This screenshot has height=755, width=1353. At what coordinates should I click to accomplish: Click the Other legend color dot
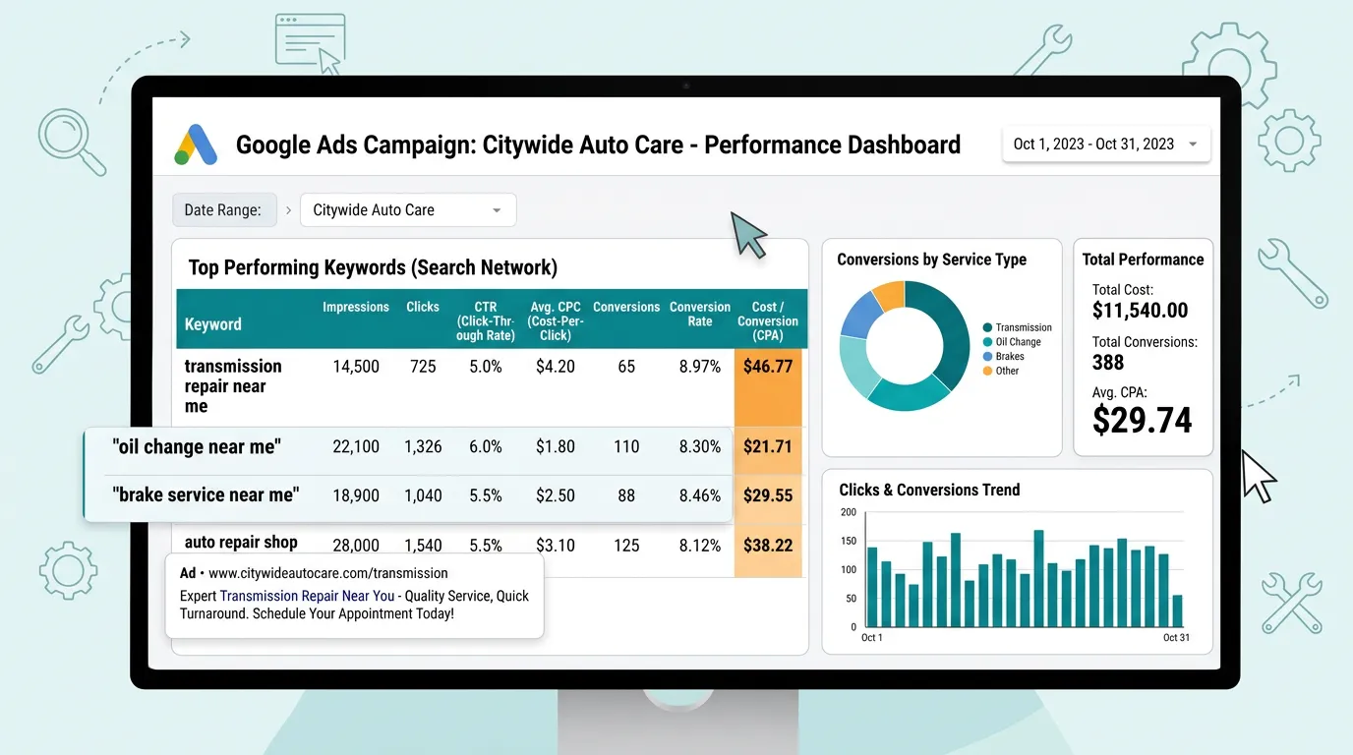point(987,371)
